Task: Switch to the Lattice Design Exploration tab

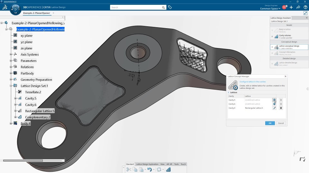Action: click(147, 164)
